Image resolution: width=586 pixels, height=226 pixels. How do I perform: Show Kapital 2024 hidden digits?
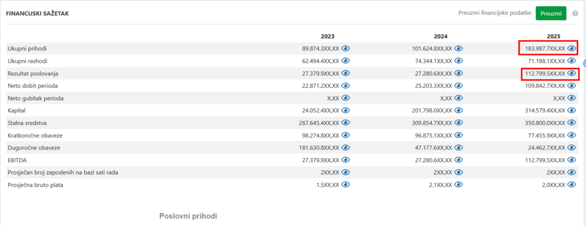click(458, 110)
